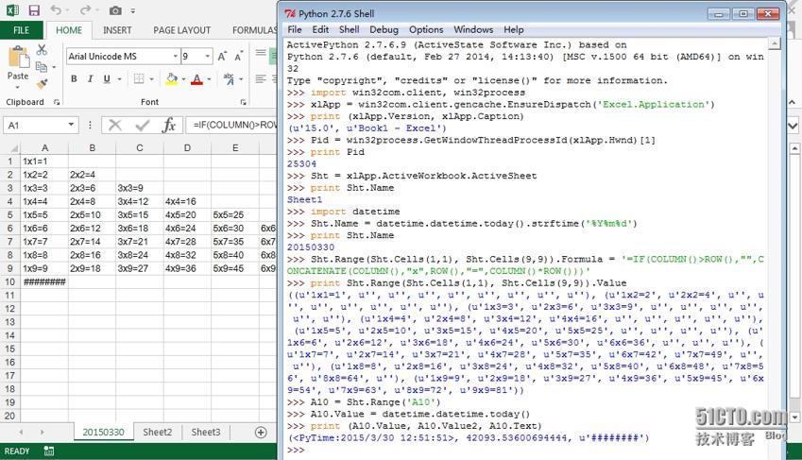
Task: Confirm the formula entry with the checkmark
Action: pos(143,125)
